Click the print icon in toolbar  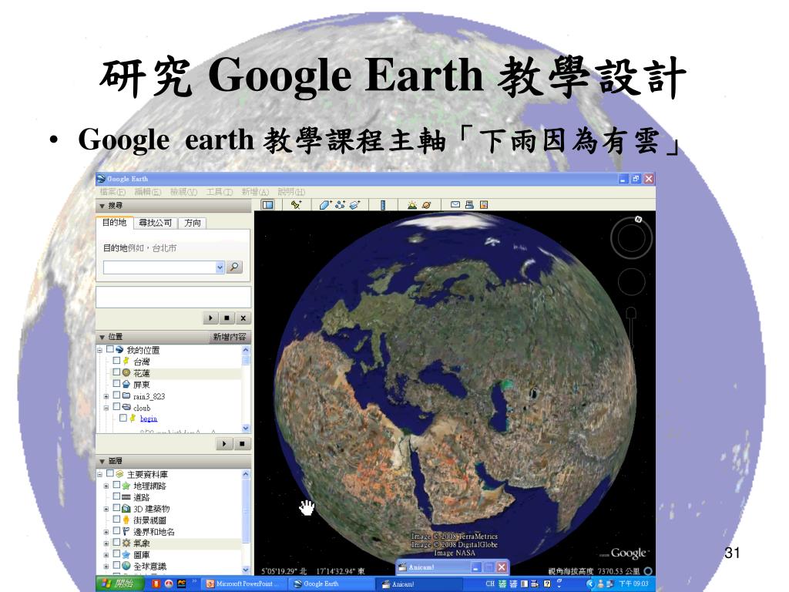coord(469,204)
